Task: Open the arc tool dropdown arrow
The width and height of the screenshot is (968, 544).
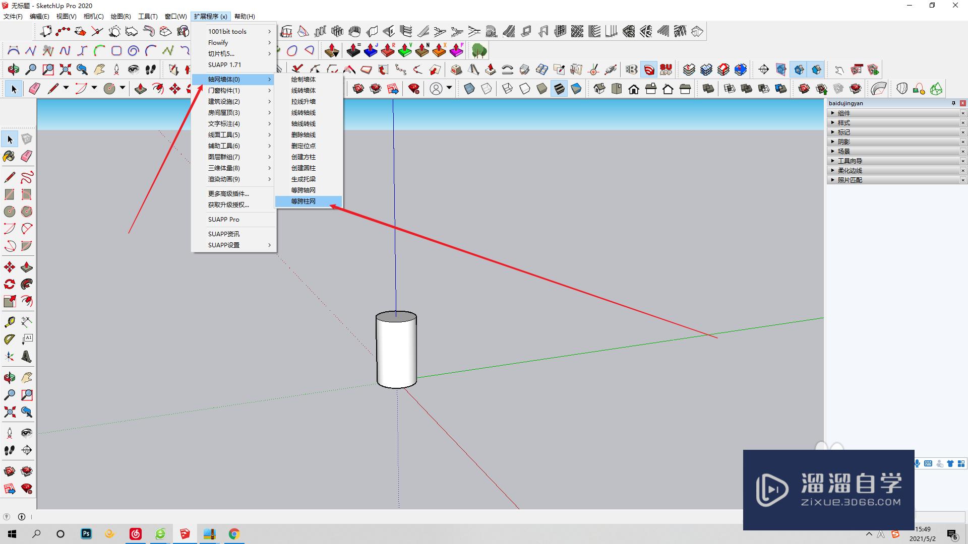Action: coord(94,88)
